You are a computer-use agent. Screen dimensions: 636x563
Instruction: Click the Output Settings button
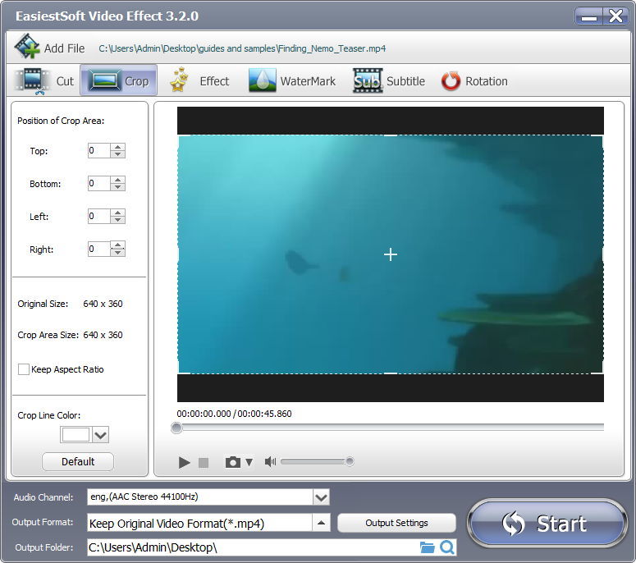pos(396,523)
